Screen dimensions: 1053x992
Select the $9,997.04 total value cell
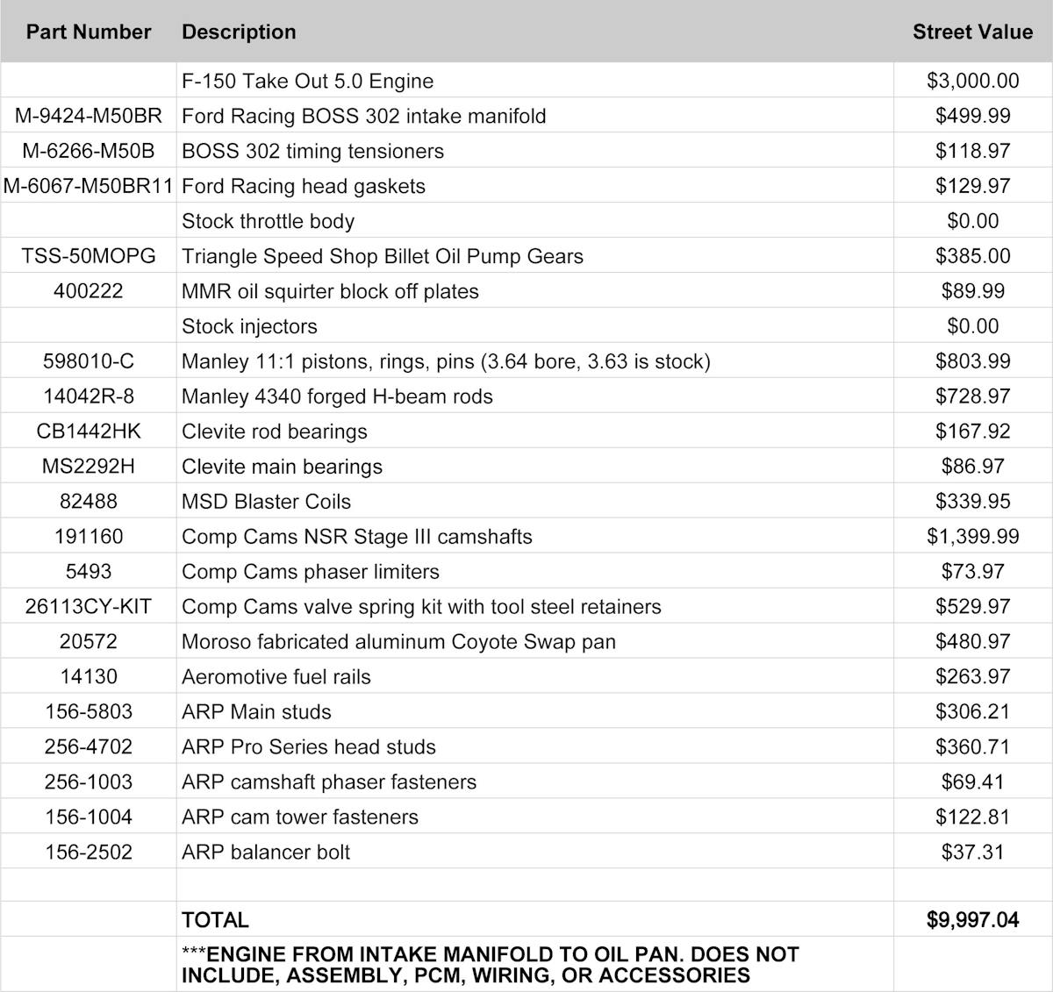pos(972,920)
